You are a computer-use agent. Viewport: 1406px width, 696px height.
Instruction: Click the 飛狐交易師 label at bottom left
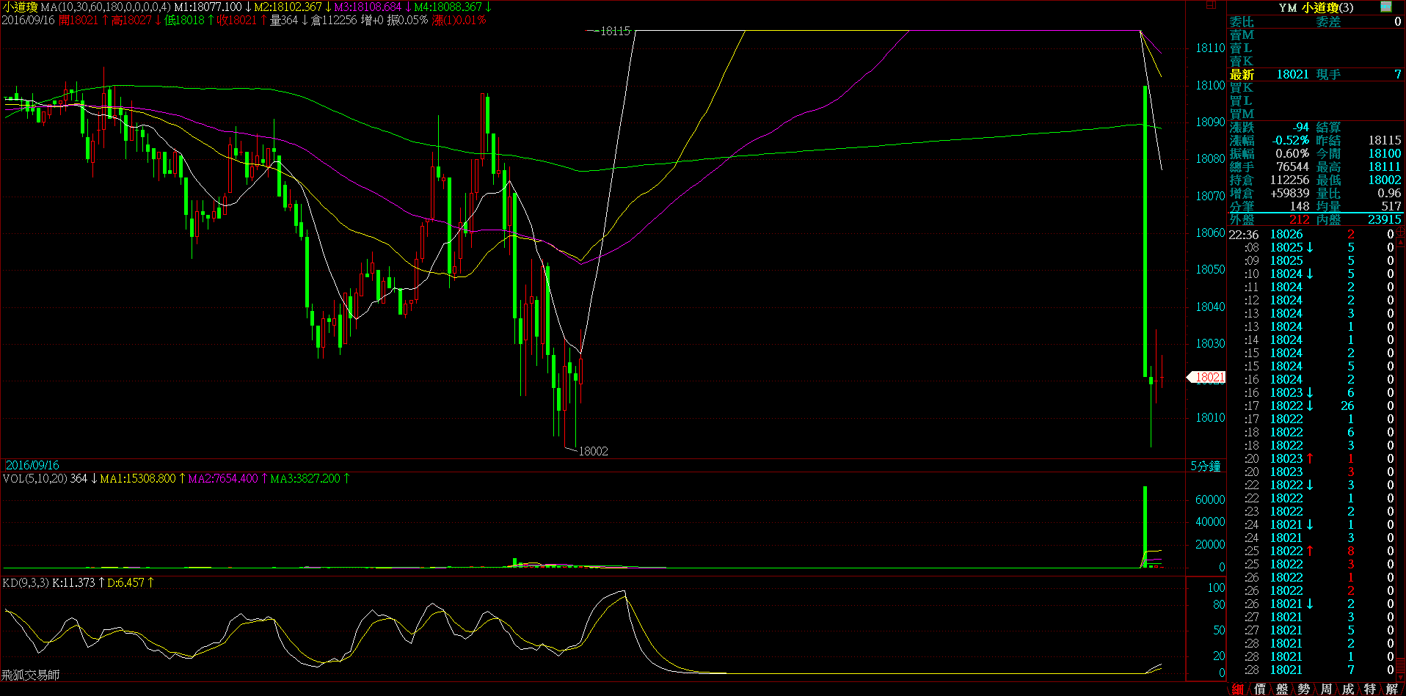(x=30, y=675)
